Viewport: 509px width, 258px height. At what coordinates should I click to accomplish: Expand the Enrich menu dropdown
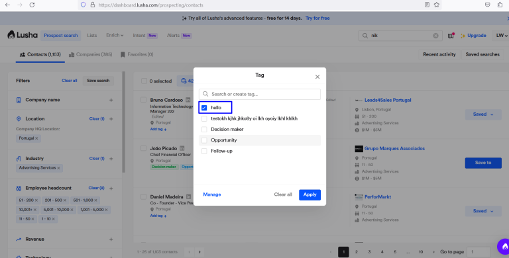pyautogui.click(x=115, y=35)
